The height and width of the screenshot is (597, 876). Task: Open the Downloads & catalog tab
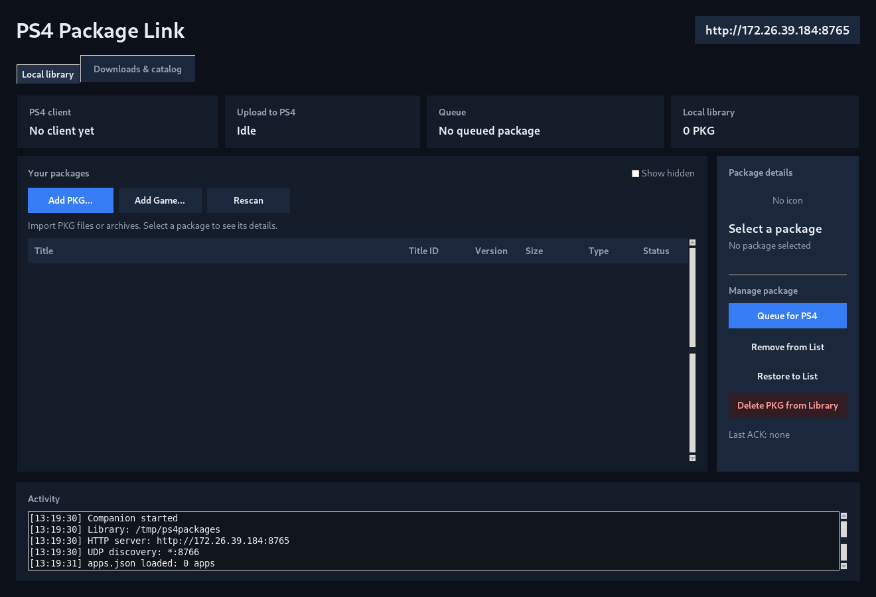(x=137, y=69)
